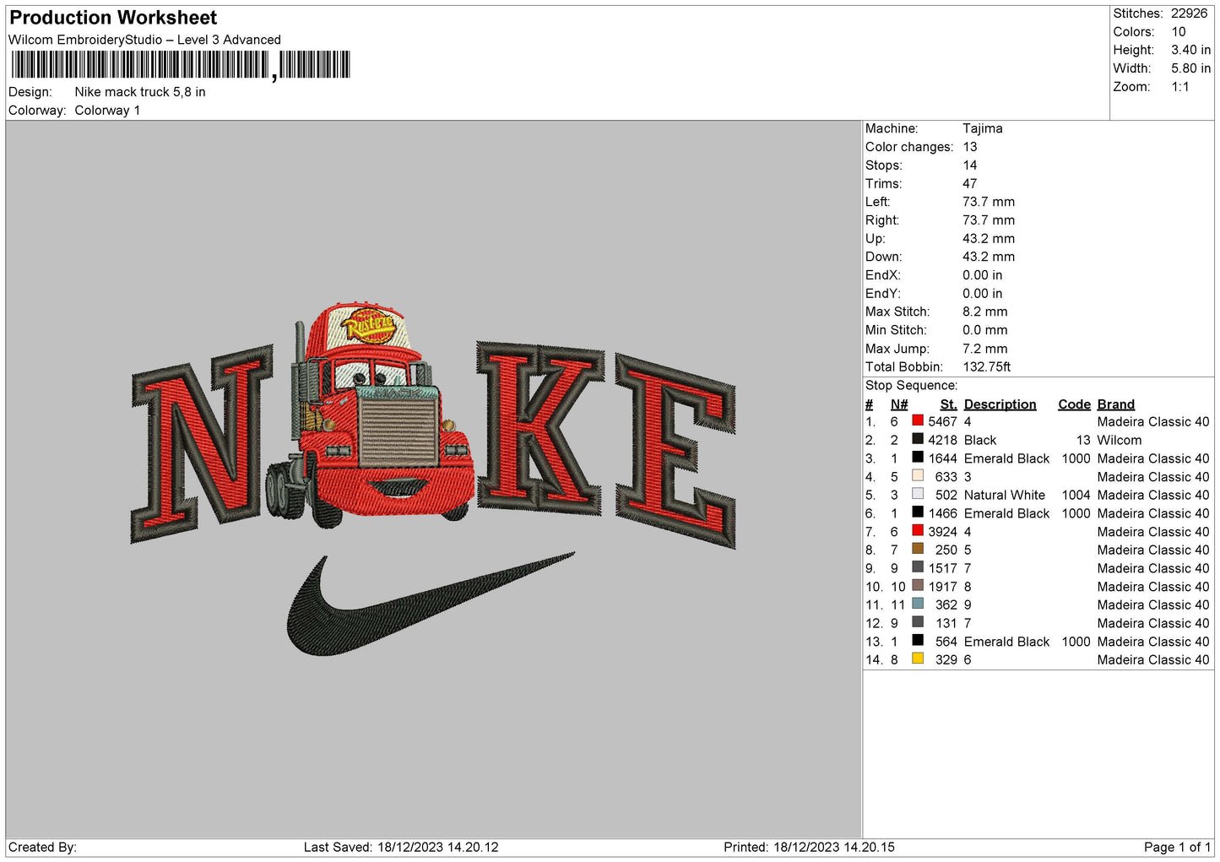Viewport: 1220px width, 862px height.
Task: Pick the brown swatch with 250 stitches
Action: 917,549
